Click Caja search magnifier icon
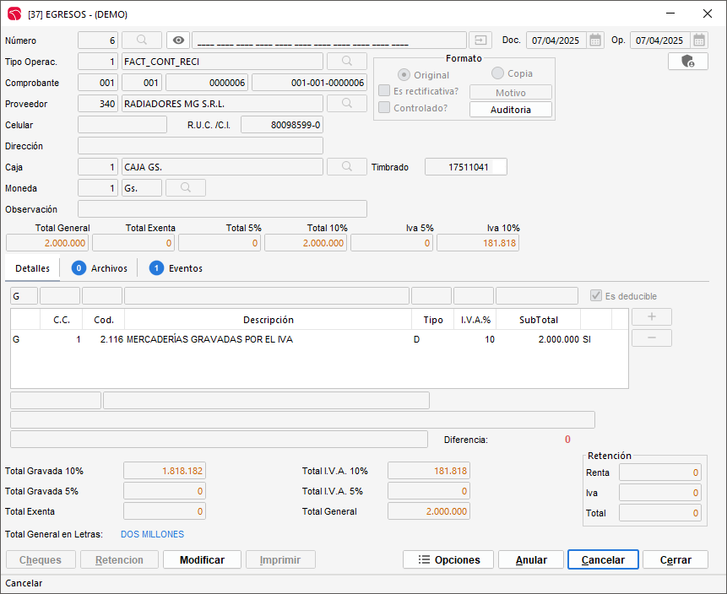The width and height of the screenshot is (727, 594). click(x=347, y=167)
